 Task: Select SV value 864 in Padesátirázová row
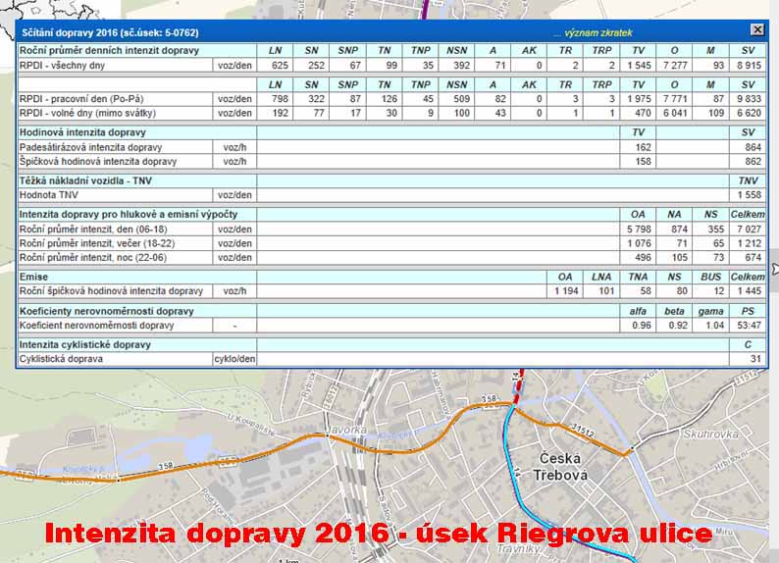[753, 147]
